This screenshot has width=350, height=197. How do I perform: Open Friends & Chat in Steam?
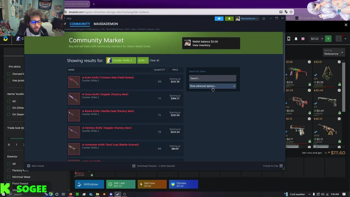coord(273,166)
